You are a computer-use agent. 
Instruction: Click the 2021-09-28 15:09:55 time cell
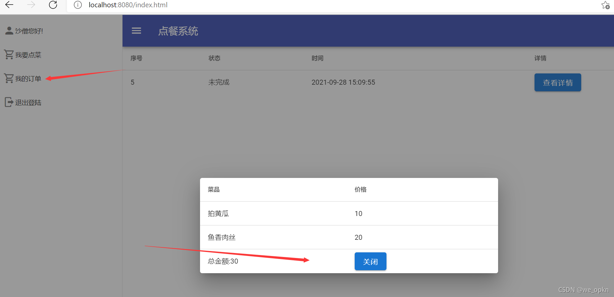(343, 82)
